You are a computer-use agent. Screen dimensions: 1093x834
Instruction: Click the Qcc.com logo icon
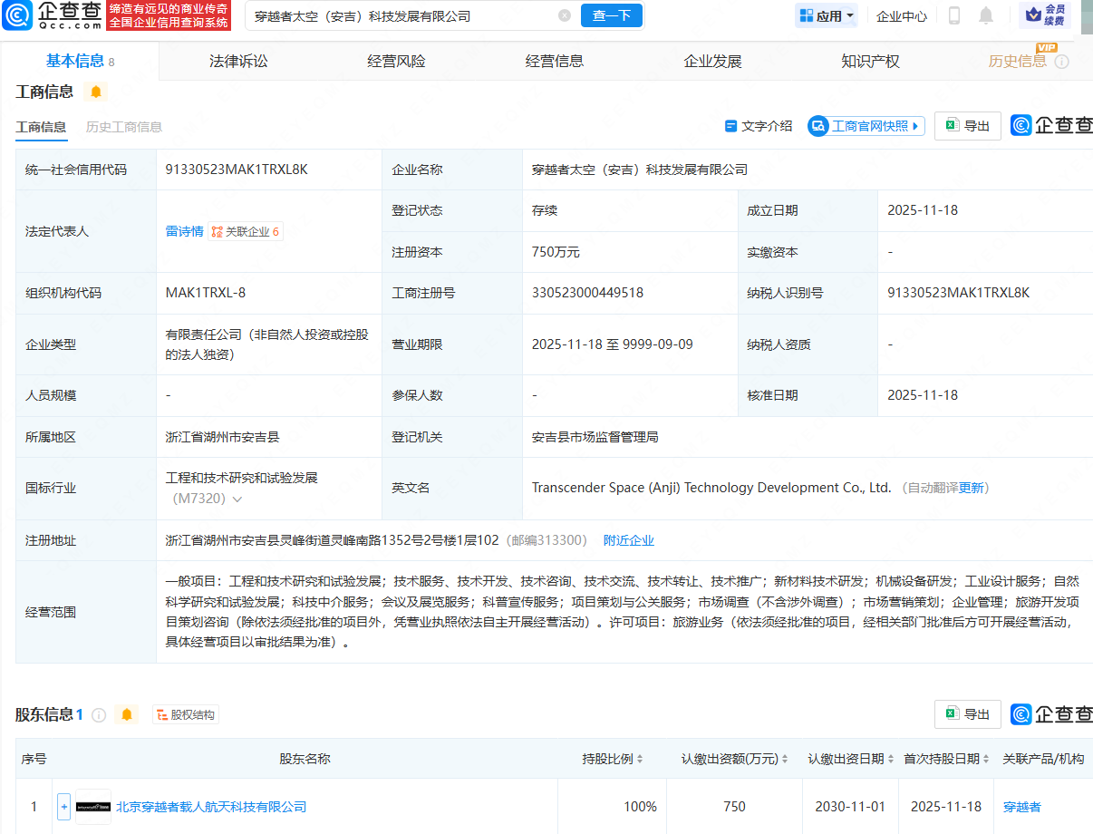coord(18,15)
